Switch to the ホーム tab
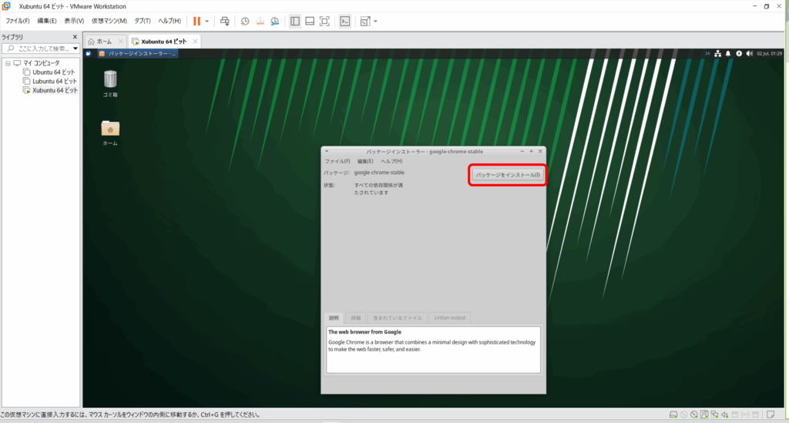The width and height of the screenshot is (789, 423). pos(100,41)
